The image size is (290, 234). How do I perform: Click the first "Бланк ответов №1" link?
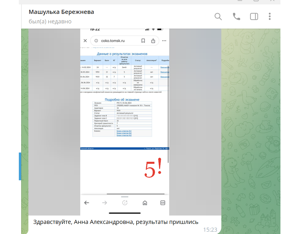(x=124, y=131)
